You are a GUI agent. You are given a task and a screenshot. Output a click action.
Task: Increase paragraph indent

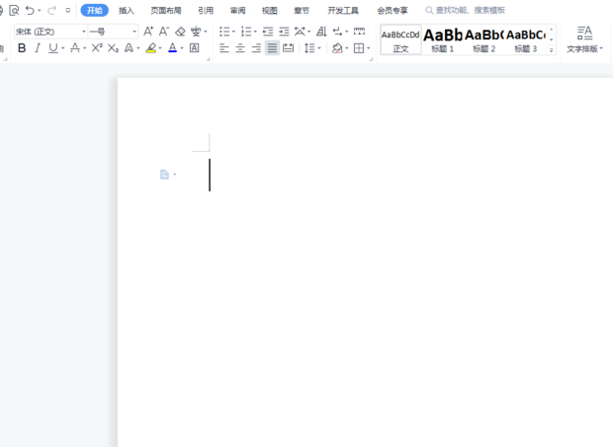(x=284, y=32)
